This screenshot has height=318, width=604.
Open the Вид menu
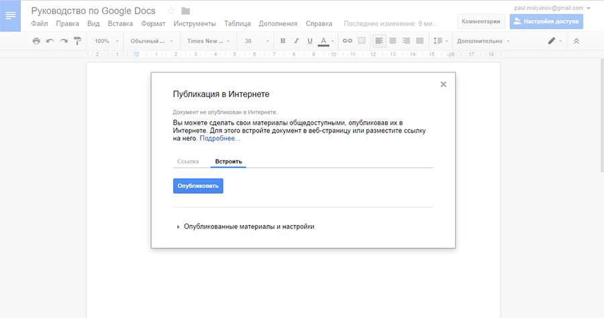(93, 23)
